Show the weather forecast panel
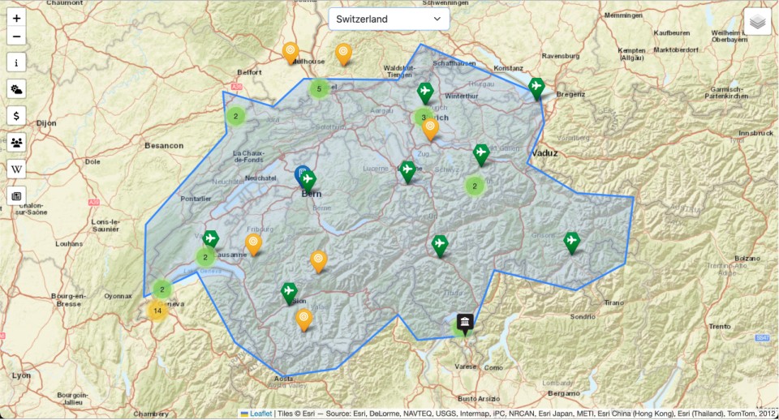 [16, 89]
